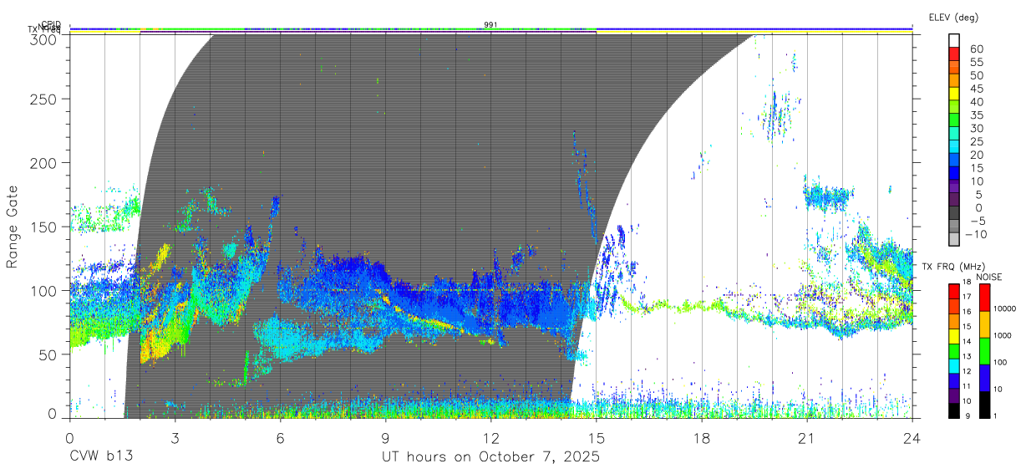Click the "3" tick label on the UT hours axis
Viewport: 1026px width, 474px height.
click(175, 437)
